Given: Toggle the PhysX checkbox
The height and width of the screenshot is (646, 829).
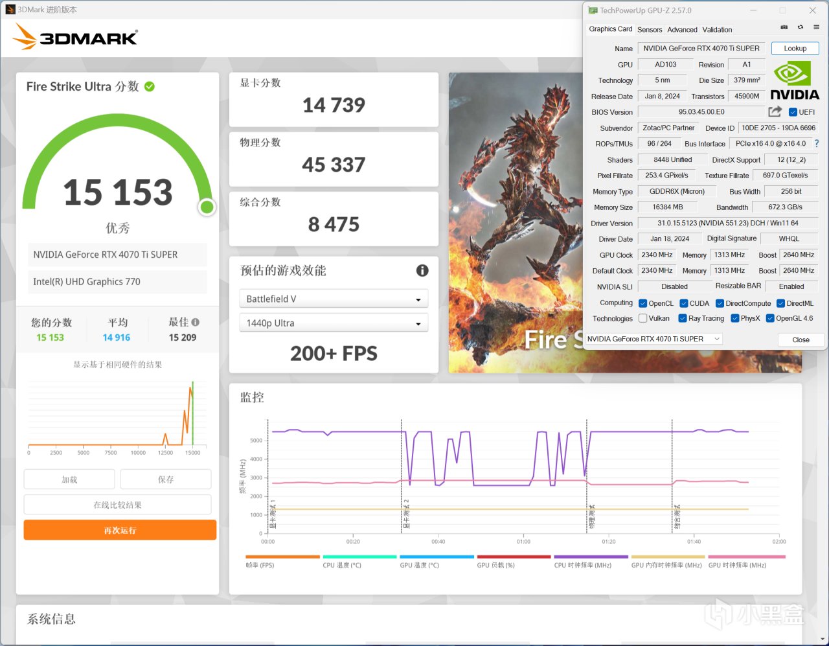Looking at the screenshot, I should coord(735,318).
